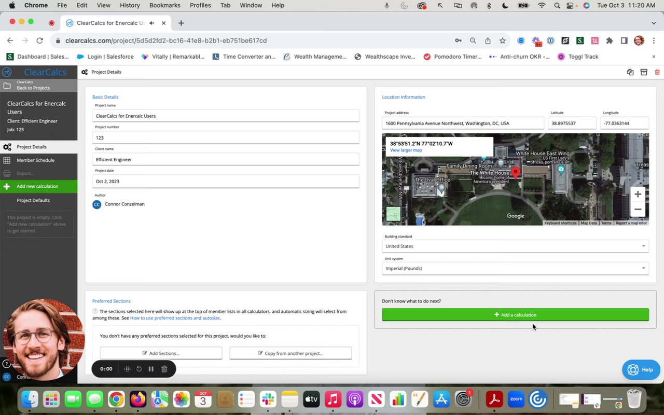664x415 pixels.
Task: Open the Project Details sidebar item
Action: (x=39, y=147)
